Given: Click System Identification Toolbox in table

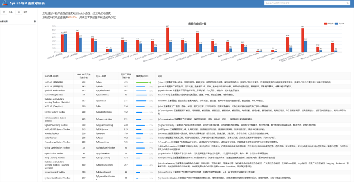Looking at the screenshot, I should pyautogui.click(x=58, y=178).
